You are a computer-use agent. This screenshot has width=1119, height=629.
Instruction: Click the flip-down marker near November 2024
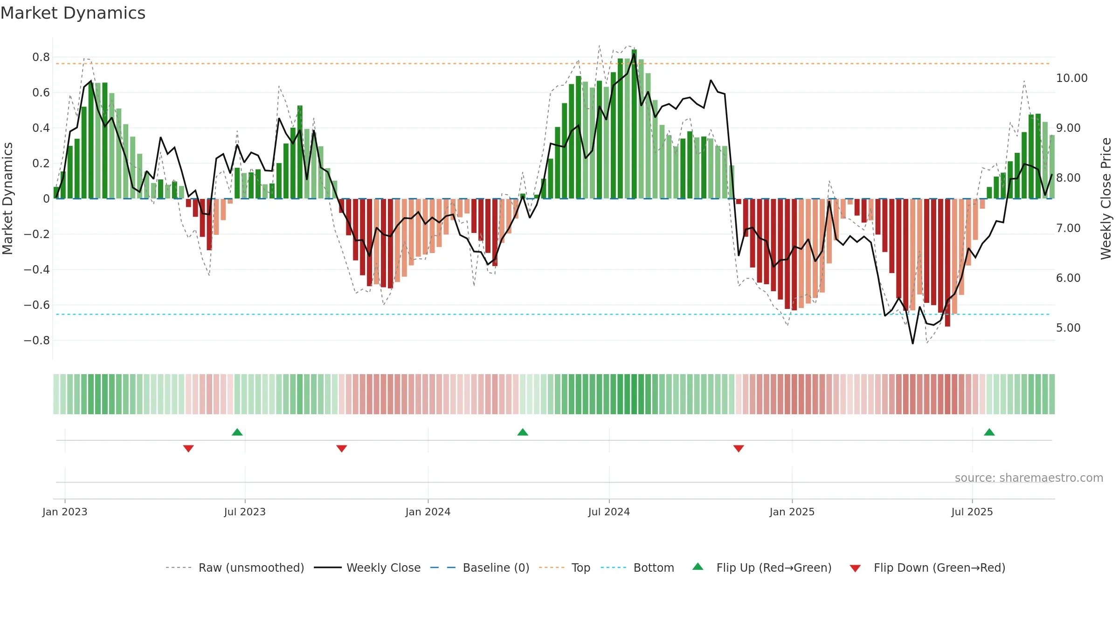(739, 448)
